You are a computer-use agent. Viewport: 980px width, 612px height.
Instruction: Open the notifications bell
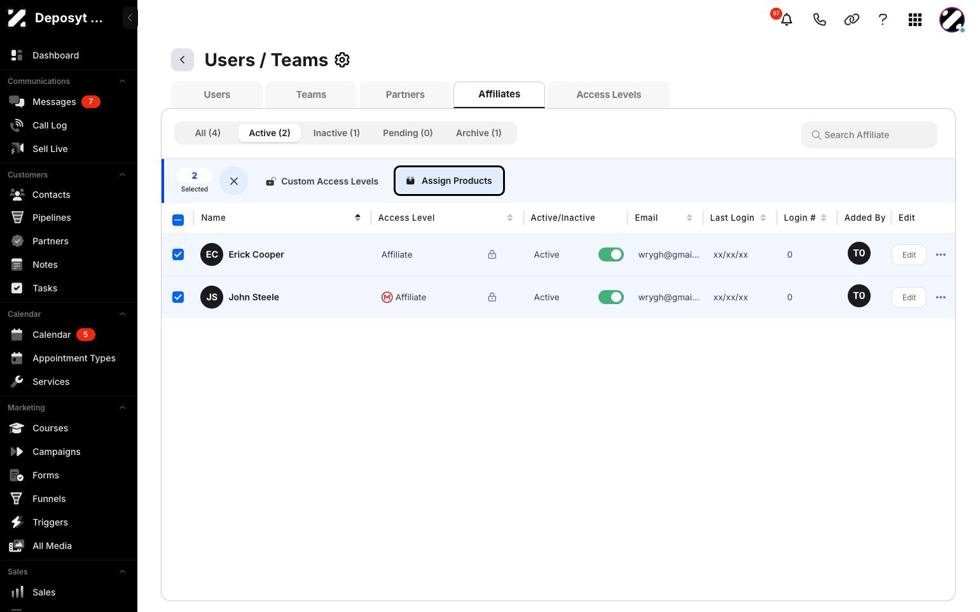(787, 20)
